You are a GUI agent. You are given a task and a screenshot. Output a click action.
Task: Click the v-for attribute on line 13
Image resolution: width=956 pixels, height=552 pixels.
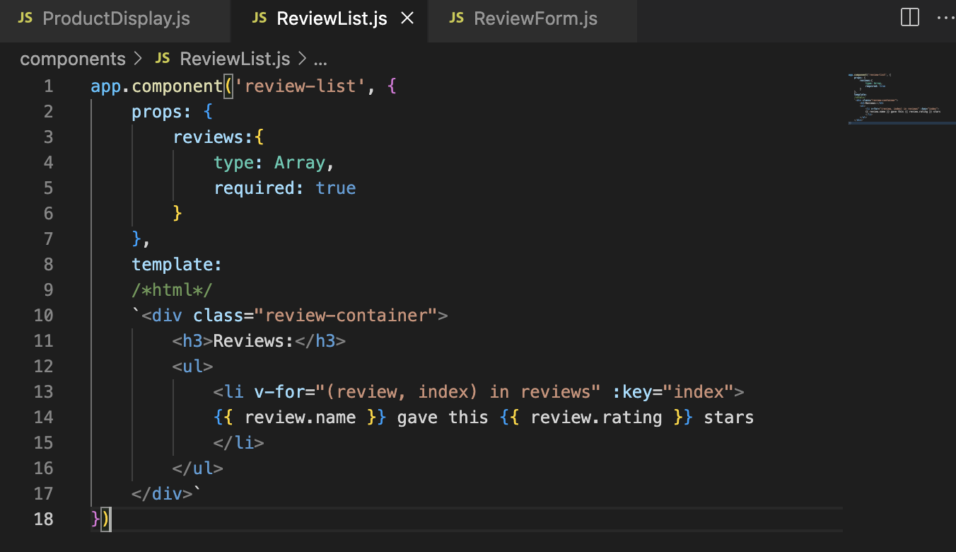click(x=280, y=392)
